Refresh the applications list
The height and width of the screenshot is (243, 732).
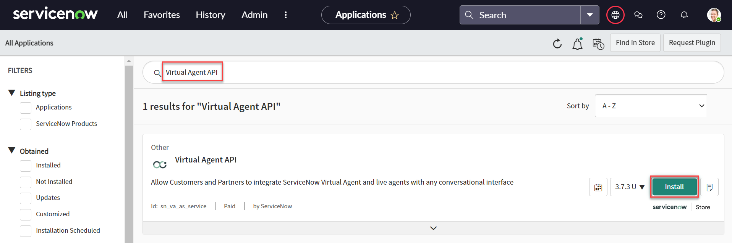click(557, 43)
